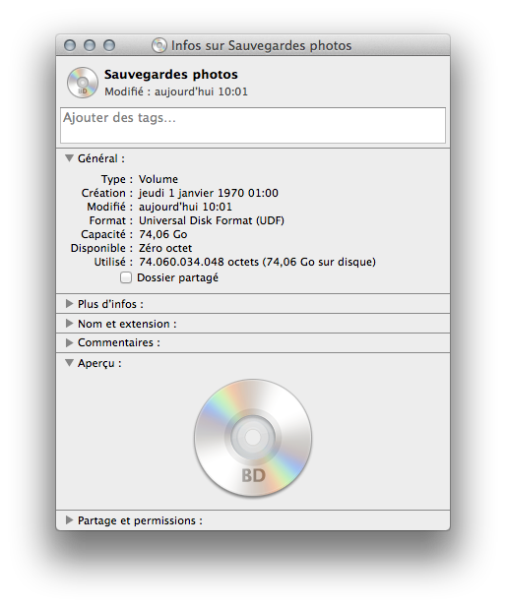The height and width of the screenshot is (608, 506).
Task: Click the 74,06 Go capacity value
Action: (163, 234)
